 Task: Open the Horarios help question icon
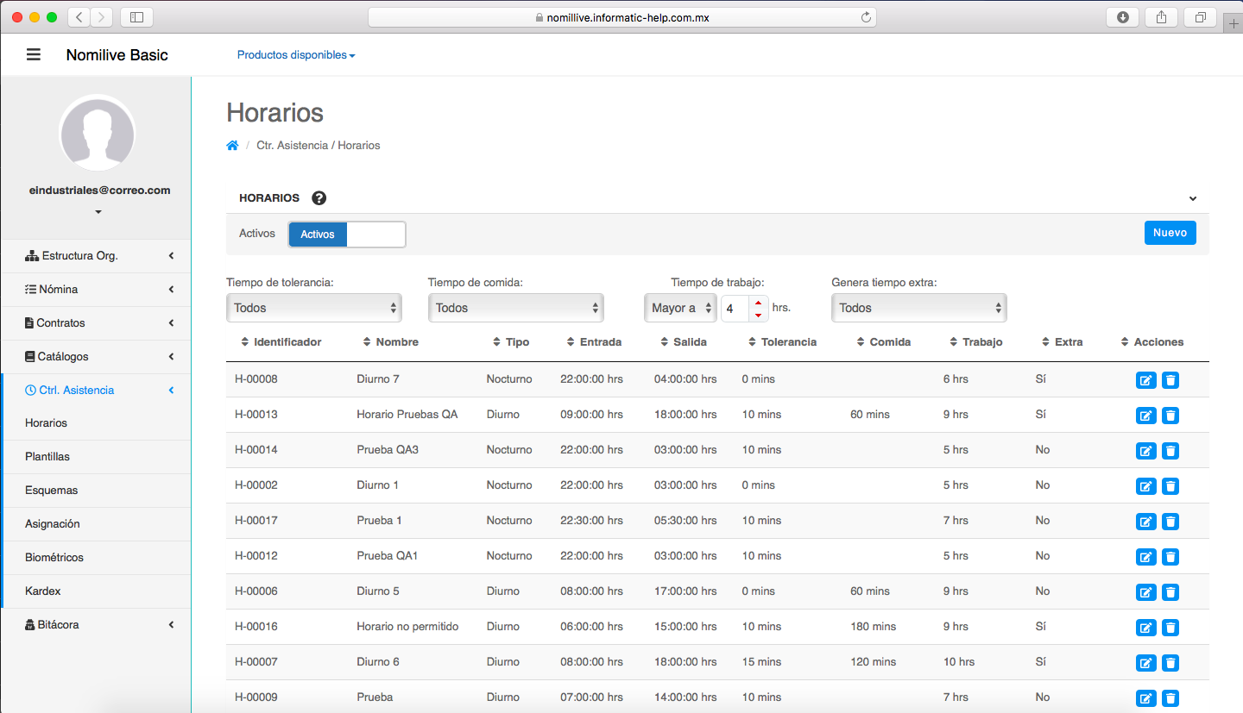coord(319,198)
